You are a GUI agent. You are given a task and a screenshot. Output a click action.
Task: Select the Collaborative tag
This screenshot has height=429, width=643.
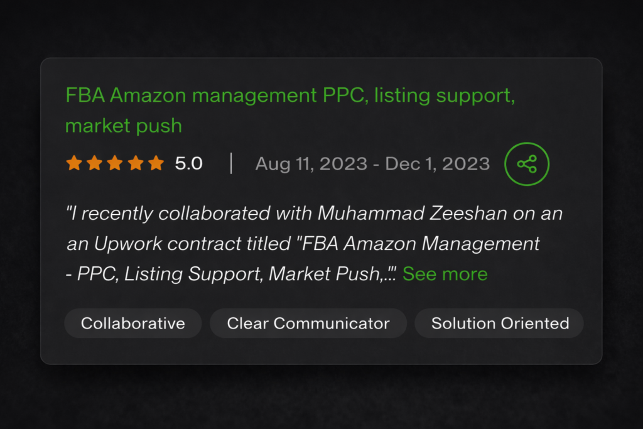[x=133, y=323]
